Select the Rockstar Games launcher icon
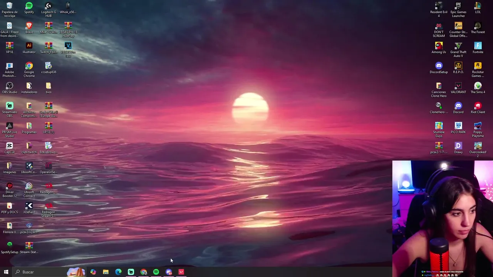Viewport: 493px width, 277px height. click(478, 69)
